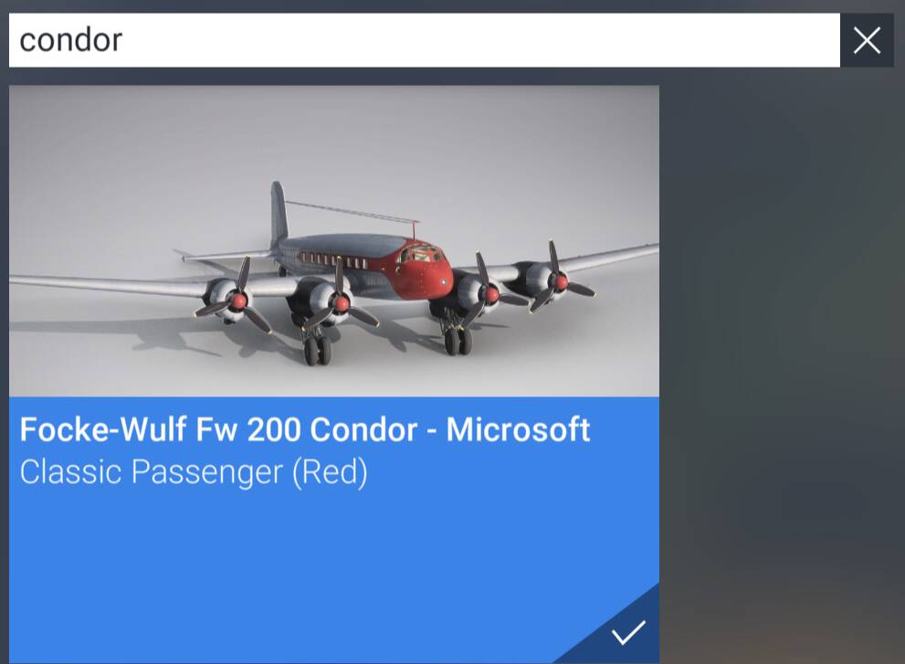Click the aircraft's left main landing gear

317,346
